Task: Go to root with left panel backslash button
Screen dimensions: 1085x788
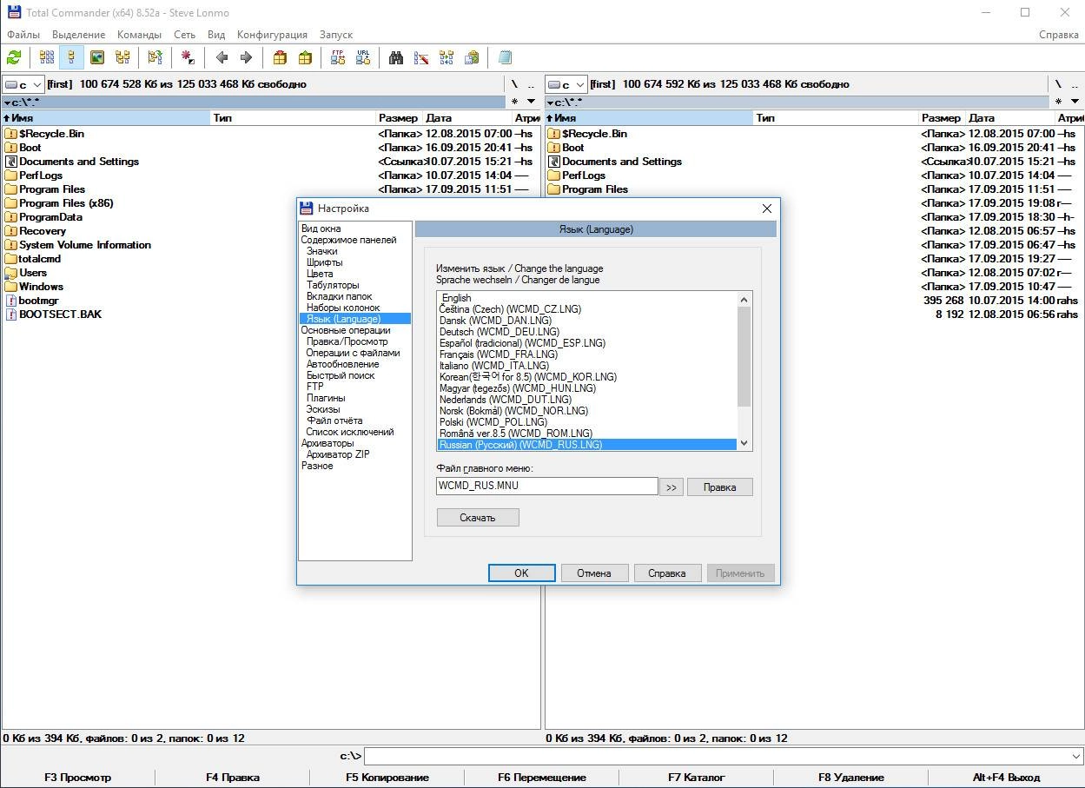Action: 514,84
